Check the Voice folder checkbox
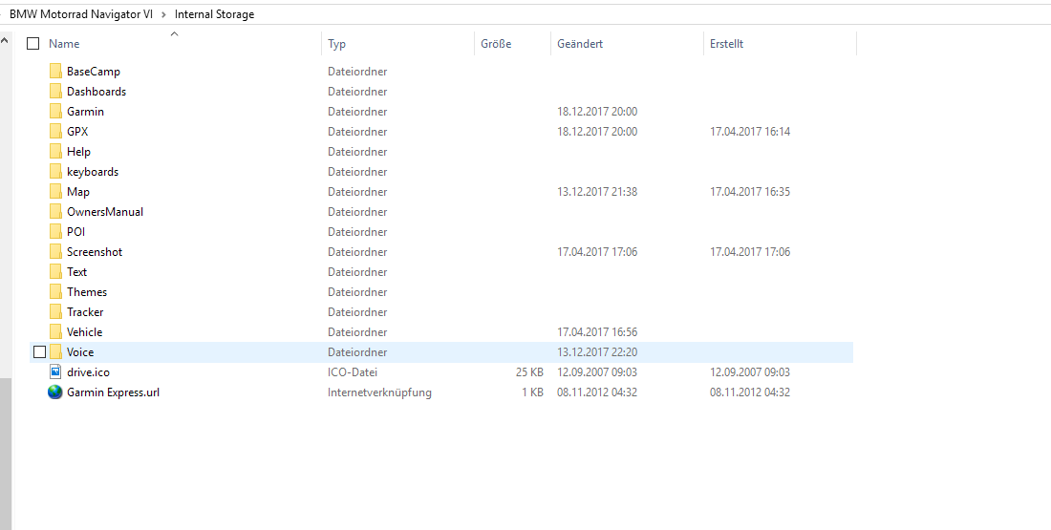 39,352
